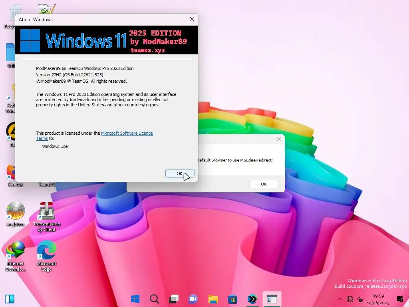Close the About Windows dialog
Image resolution: width=409 pixels, height=307 pixels.
point(192,19)
